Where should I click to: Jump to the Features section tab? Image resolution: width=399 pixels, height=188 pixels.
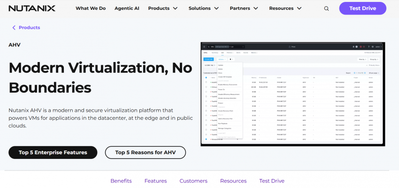155,181
